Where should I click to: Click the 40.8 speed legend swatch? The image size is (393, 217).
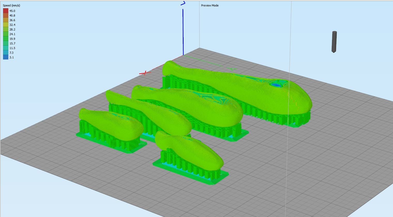[6, 16]
